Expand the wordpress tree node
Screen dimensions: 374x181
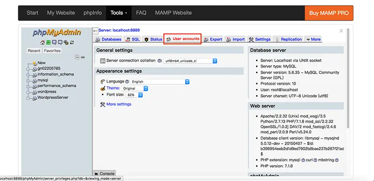(x=28, y=92)
